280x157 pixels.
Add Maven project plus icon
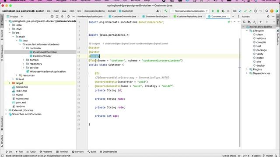(261, 22)
